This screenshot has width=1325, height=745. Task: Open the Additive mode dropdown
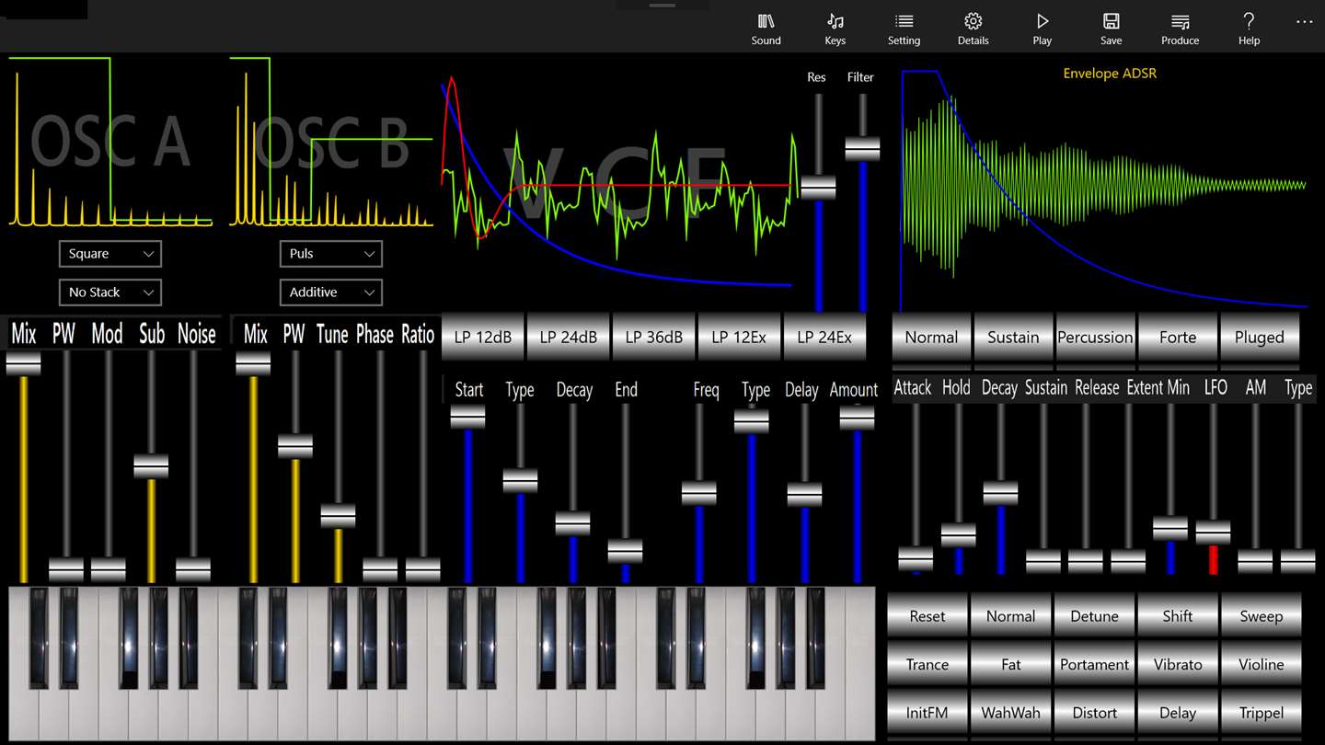(x=331, y=292)
